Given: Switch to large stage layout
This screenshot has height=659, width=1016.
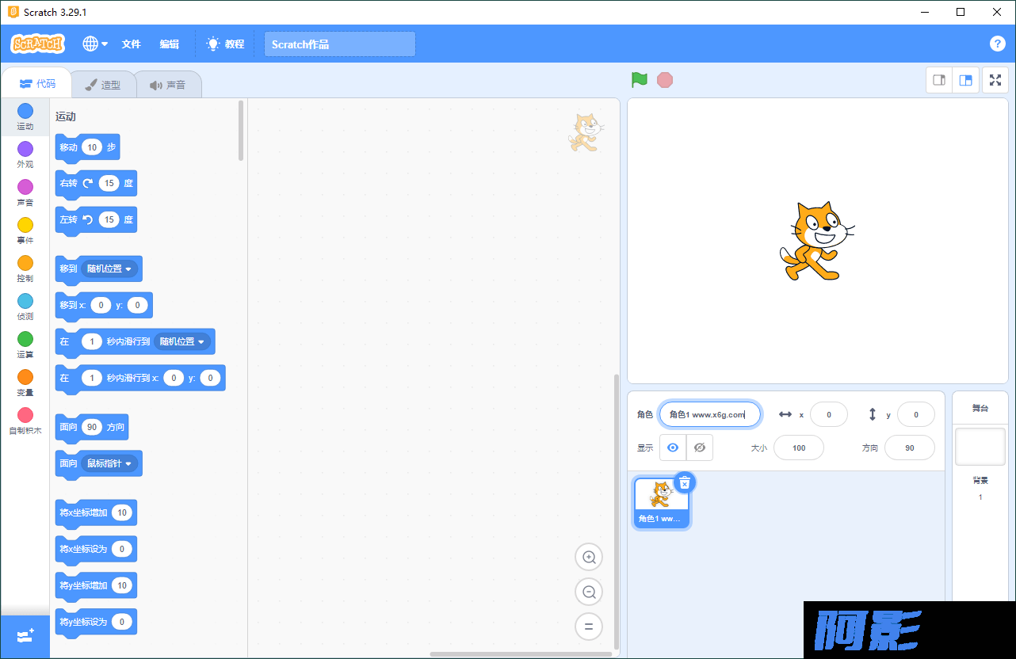Looking at the screenshot, I should [x=965, y=80].
